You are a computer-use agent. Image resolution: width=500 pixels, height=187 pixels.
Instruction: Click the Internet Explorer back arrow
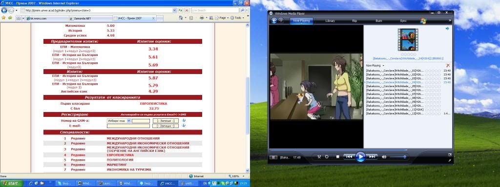point(4,10)
